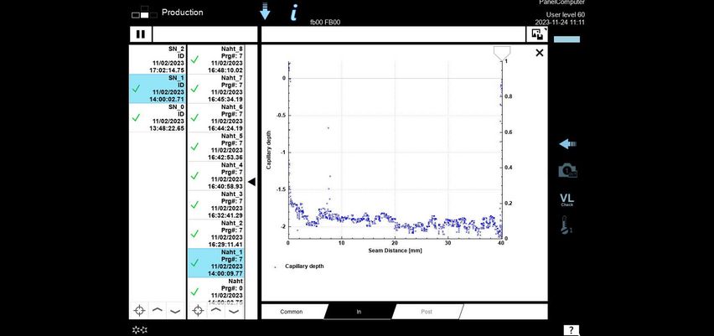Switch to the Post tab

tap(427, 312)
